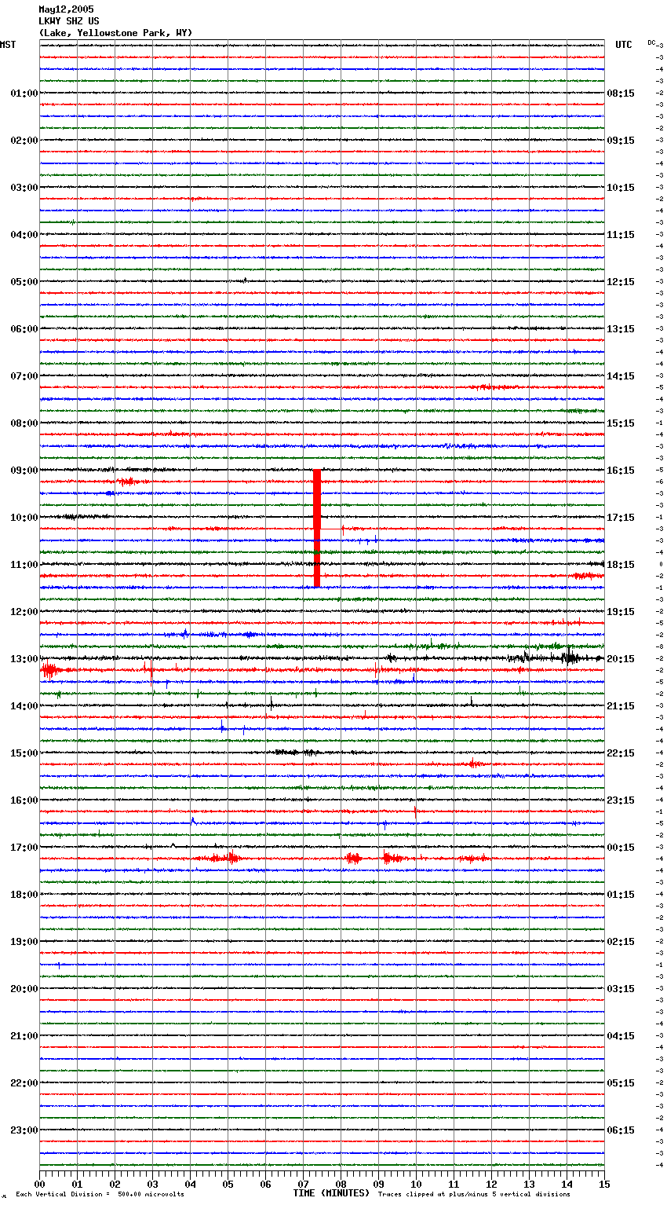This screenshot has height=1205, width=667.
Task: Select the 17:00 MST hour label
Action: click(24, 848)
